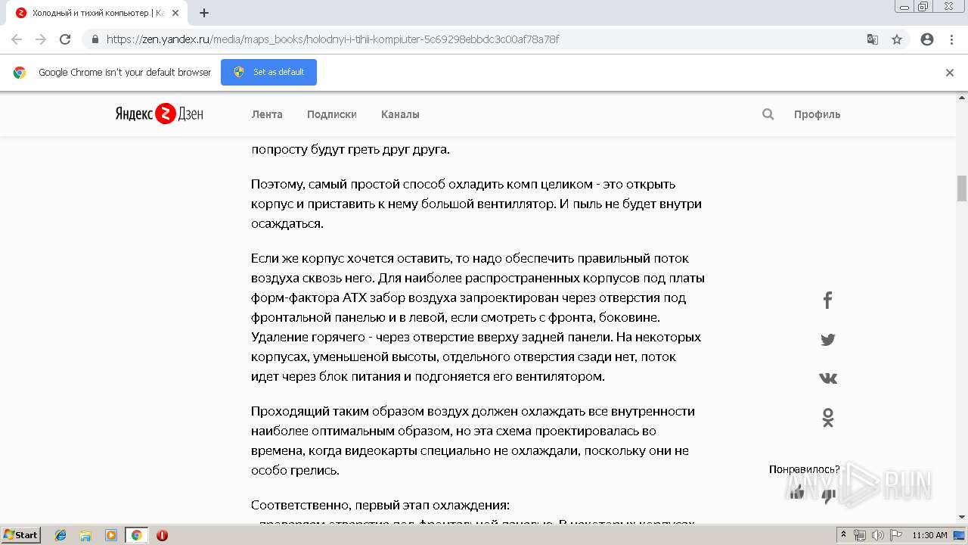Click paragraph starting Если же корпус хочется
This screenshot has width=968, height=545.
[x=478, y=317]
